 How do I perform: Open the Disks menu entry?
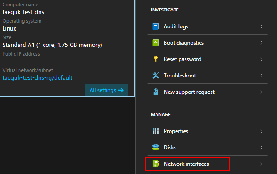[207, 148]
